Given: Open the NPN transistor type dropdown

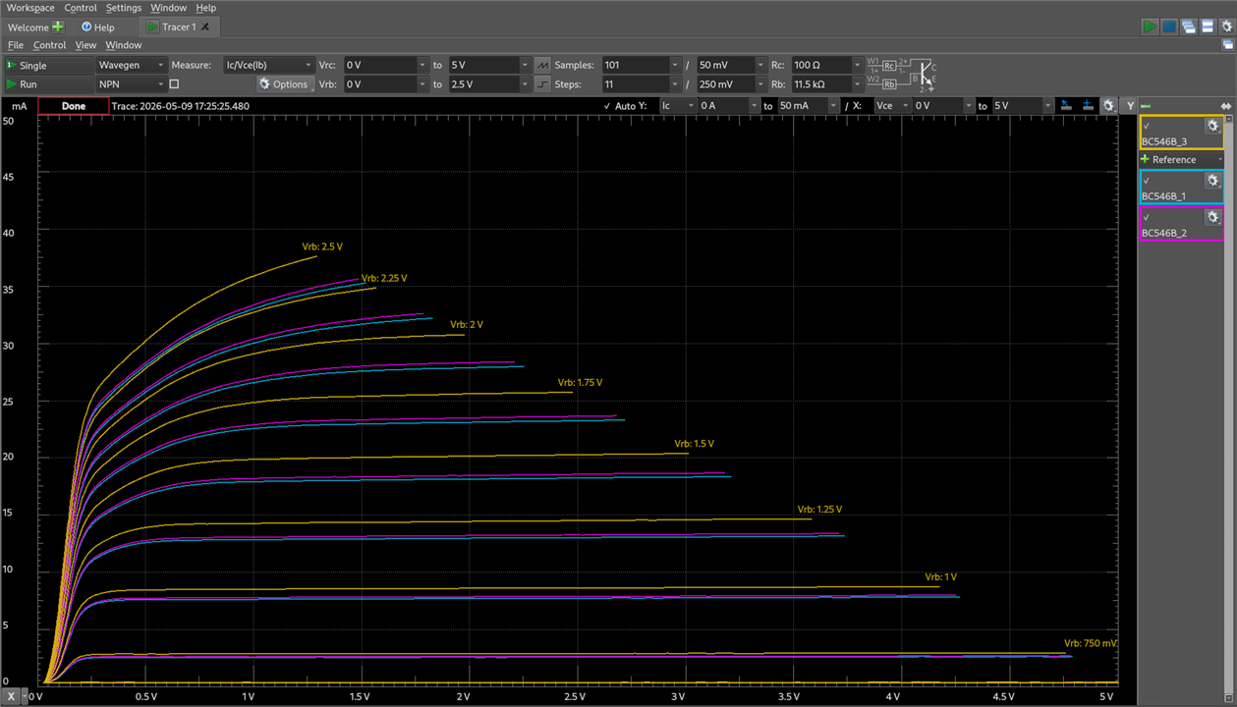Looking at the screenshot, I should [x=132, y=84].
